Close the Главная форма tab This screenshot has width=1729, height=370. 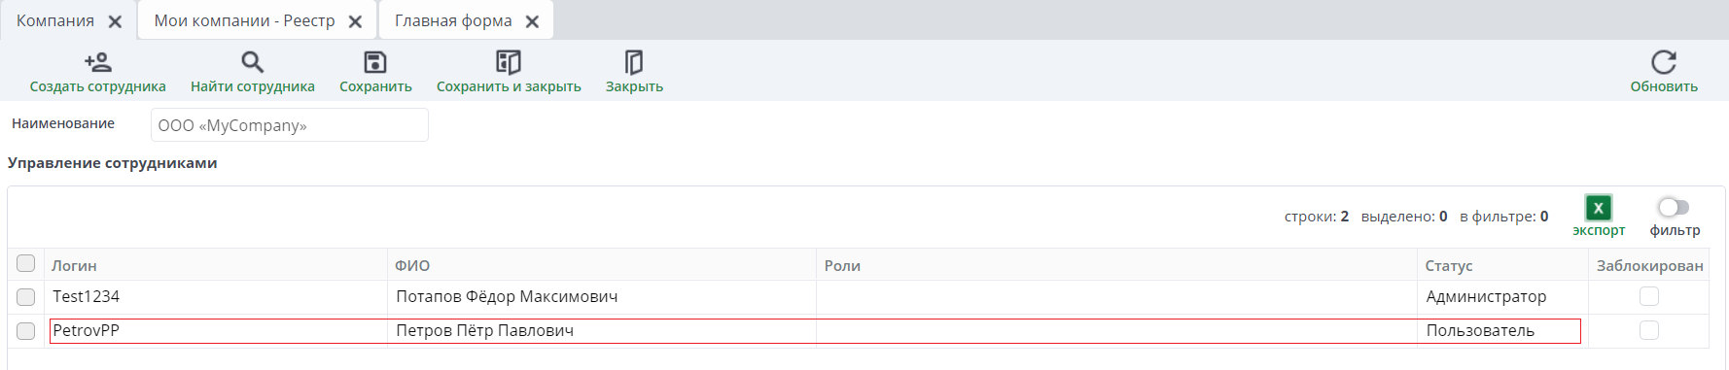pos(532,21)
